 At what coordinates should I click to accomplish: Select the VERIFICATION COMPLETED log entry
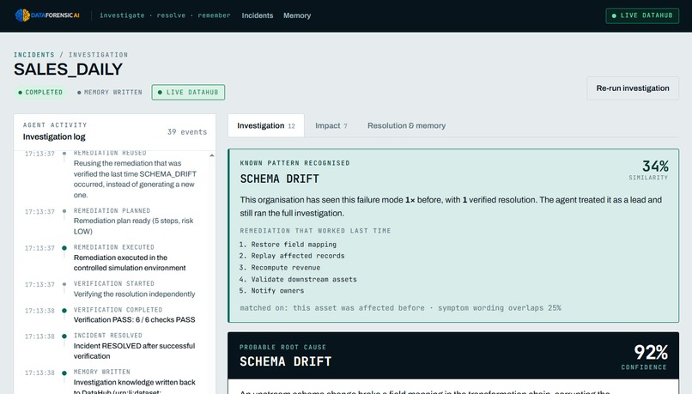[x=115, y=314]
